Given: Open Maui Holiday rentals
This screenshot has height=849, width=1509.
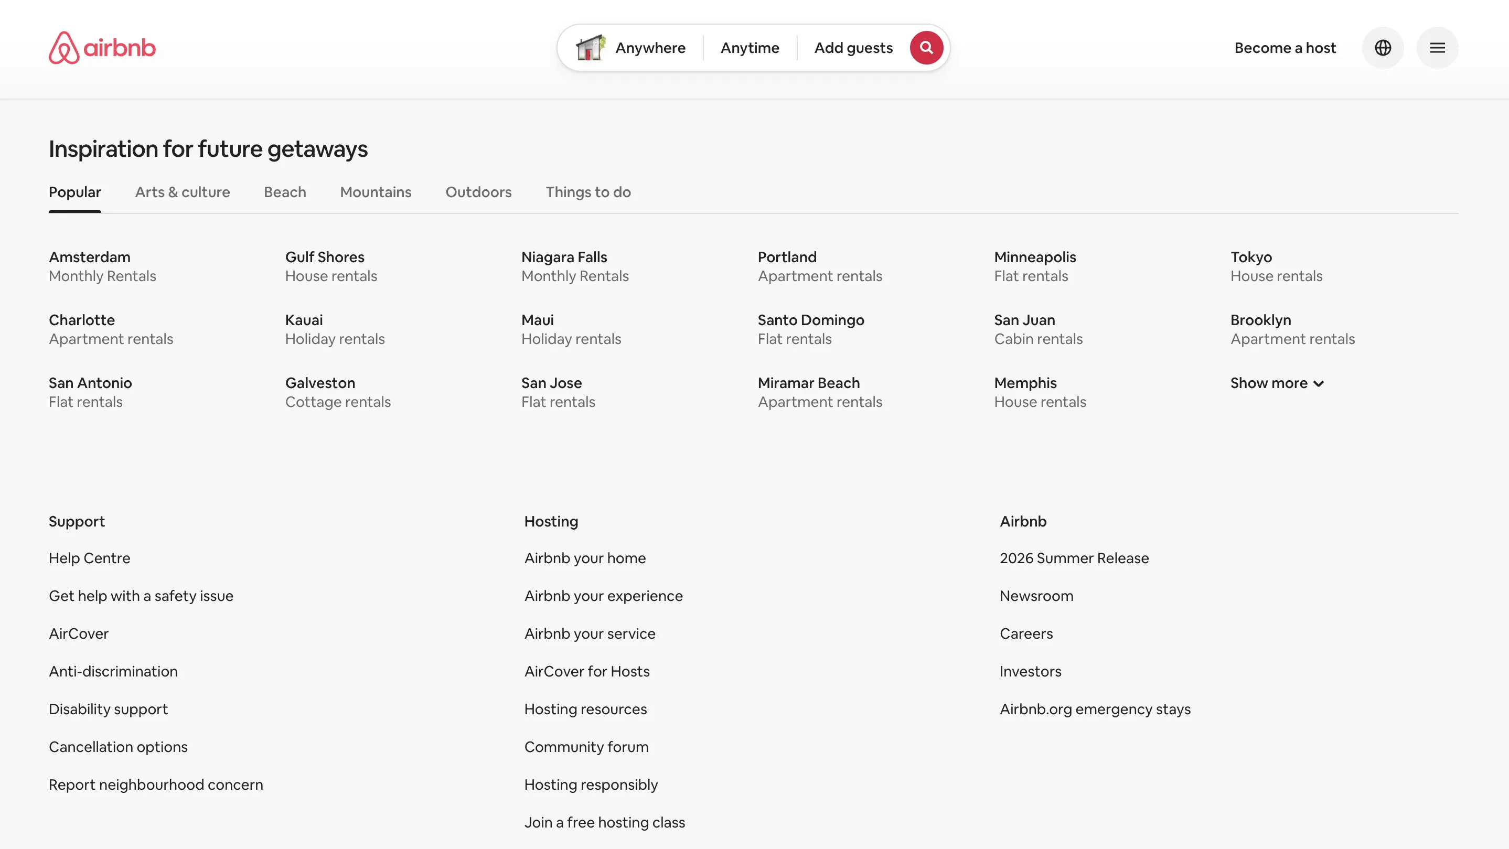Looking at the screenshot, I should tap(571, 329).
